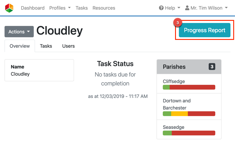Open the Dortown and Barchester parish
Viewport: 235px width, 142px height.
point(177,104)
